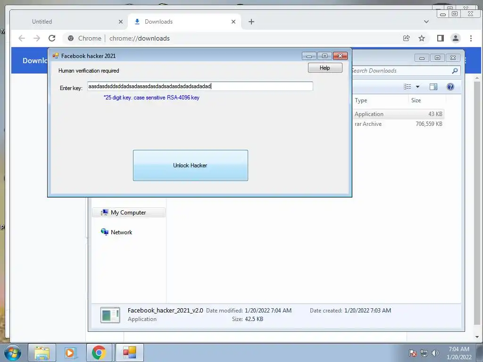This screenshot has height=362, width=483.
Task: Go forward in Chrome
Action: tap(37, 38)
